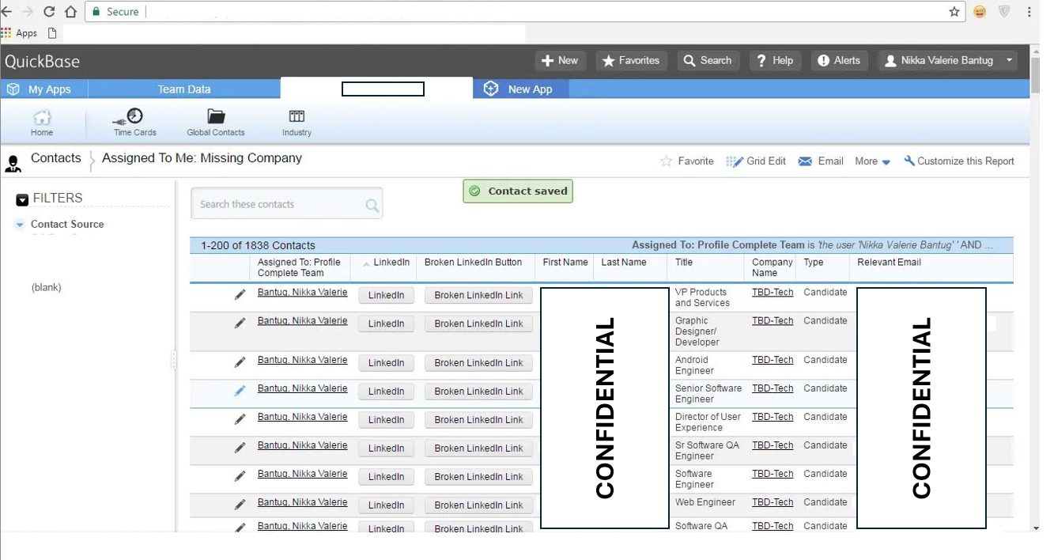Go to Home in the app toolbar
Screen dimensions: 1054x560
tap(42, 123)
